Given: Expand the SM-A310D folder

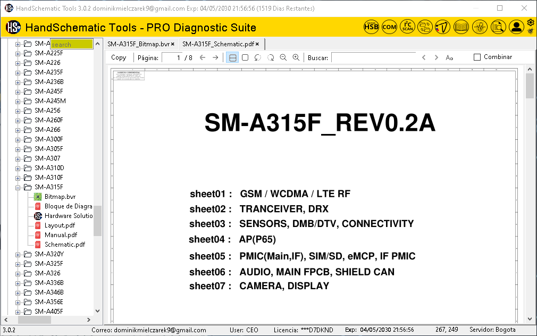Looking at the screenshot, I should pos(18,168).
